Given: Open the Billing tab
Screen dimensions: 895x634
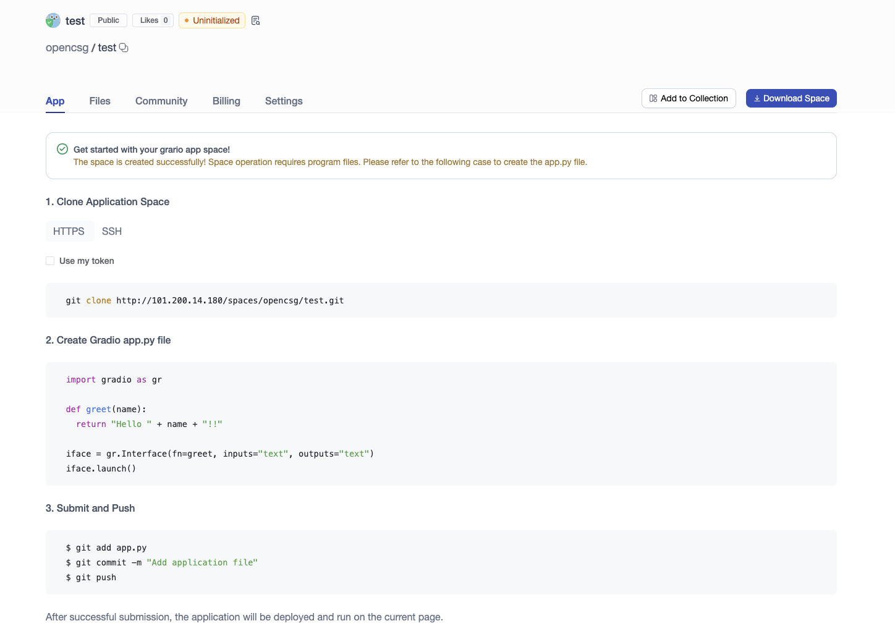Looking at the screenshot, I should [226, 101].
